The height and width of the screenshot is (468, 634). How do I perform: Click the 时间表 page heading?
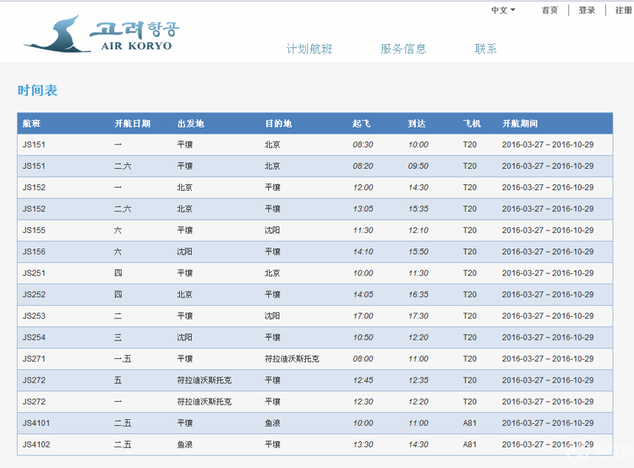tap(38, 91)
